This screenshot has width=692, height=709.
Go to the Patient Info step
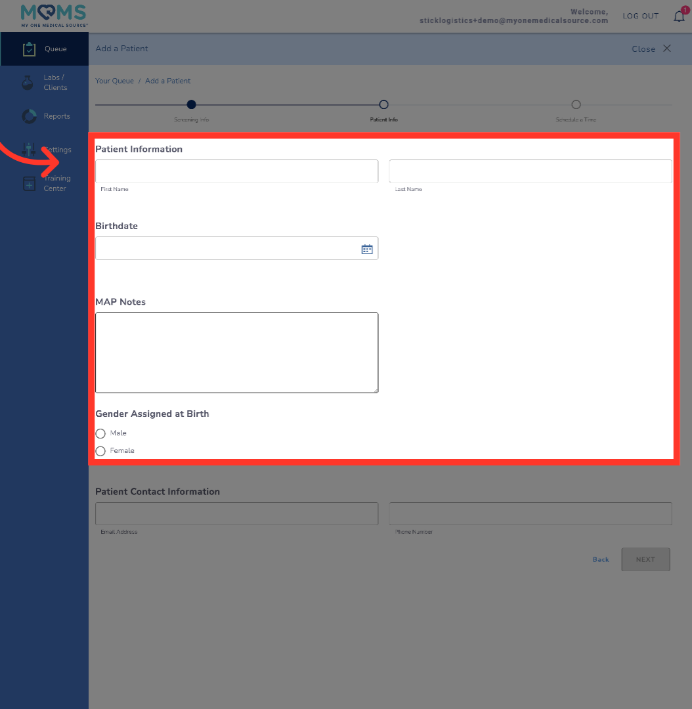click(x=383, y=104)
